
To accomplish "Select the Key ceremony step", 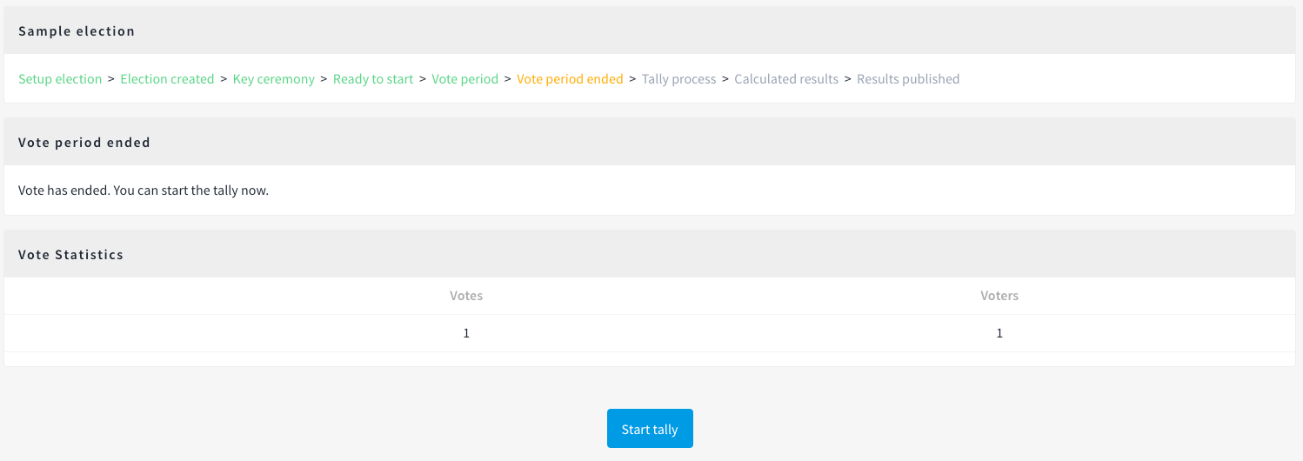I will point(274,79).
